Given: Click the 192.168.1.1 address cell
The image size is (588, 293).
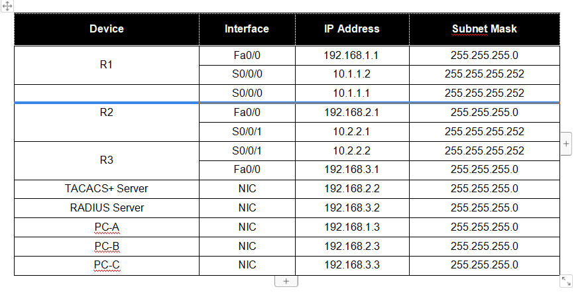Looking at the screenshot, I should [351, 56].
